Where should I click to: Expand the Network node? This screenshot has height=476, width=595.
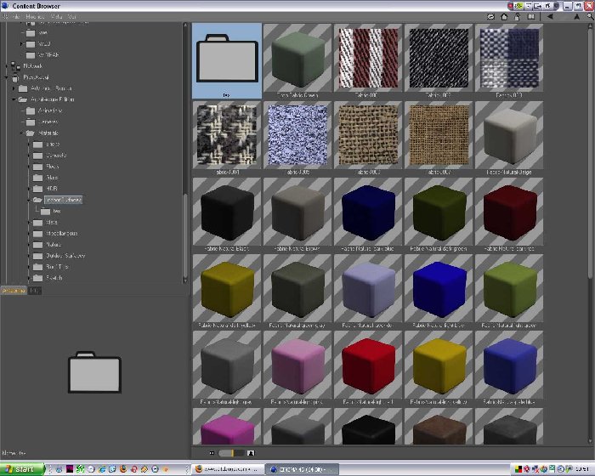point(7,66)
